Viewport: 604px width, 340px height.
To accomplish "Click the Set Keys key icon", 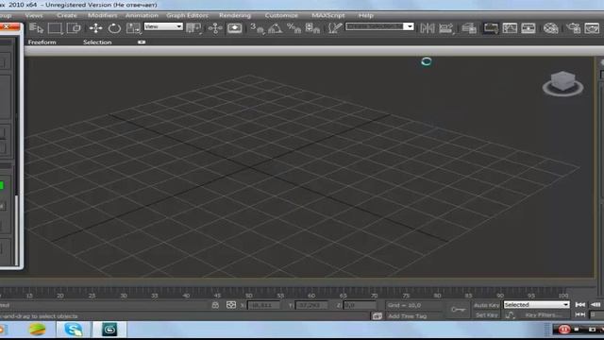I will [x=458, y=310].
